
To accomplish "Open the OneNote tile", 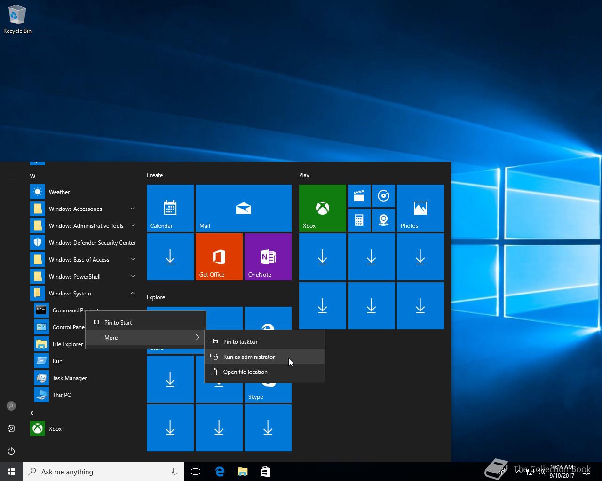I will tap(268, 257).
